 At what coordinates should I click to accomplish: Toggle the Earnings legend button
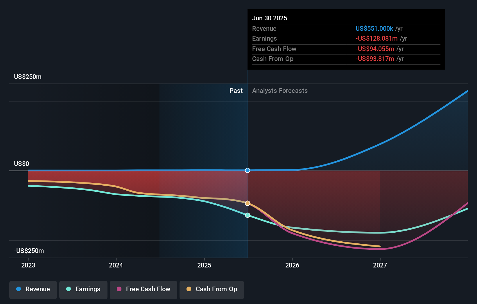pyautogui.click(x=83, y=290)
